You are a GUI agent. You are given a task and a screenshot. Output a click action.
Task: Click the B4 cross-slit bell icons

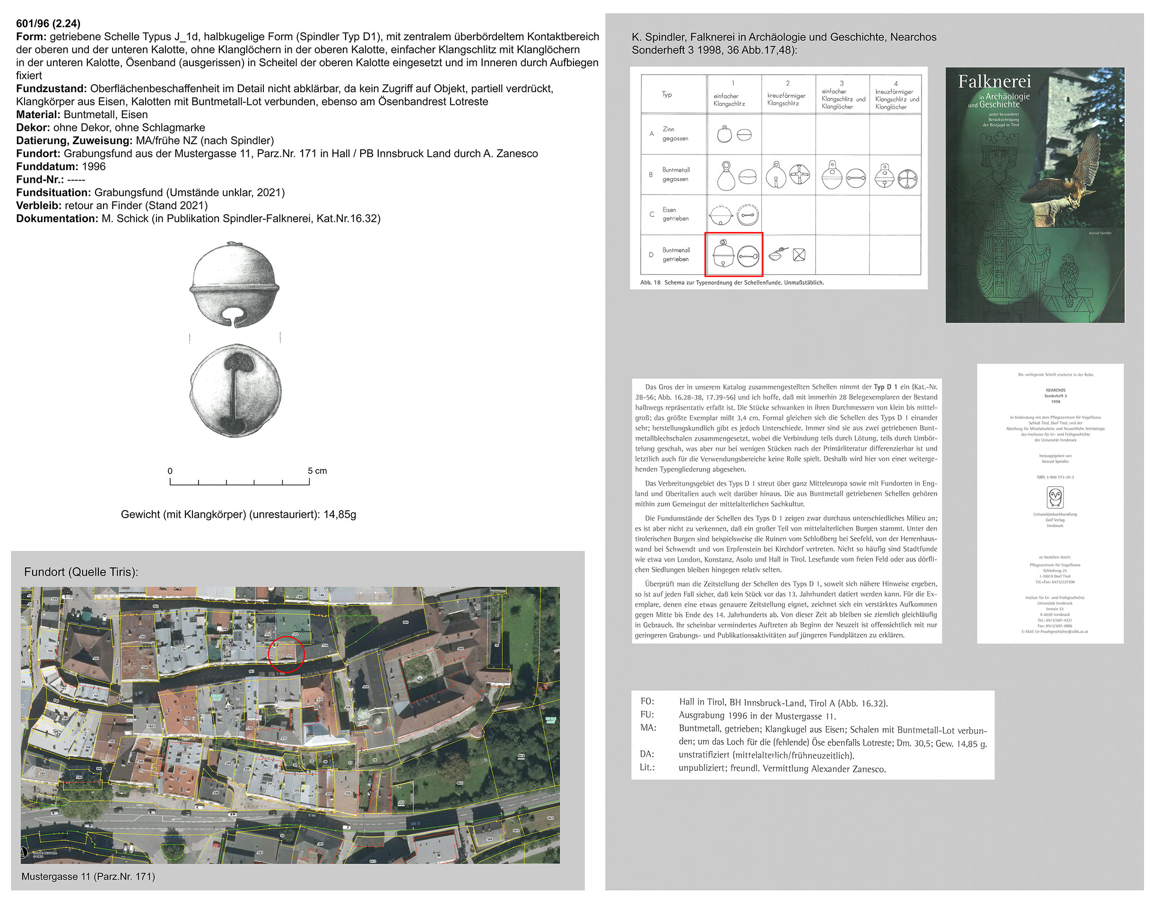[895, 176]
